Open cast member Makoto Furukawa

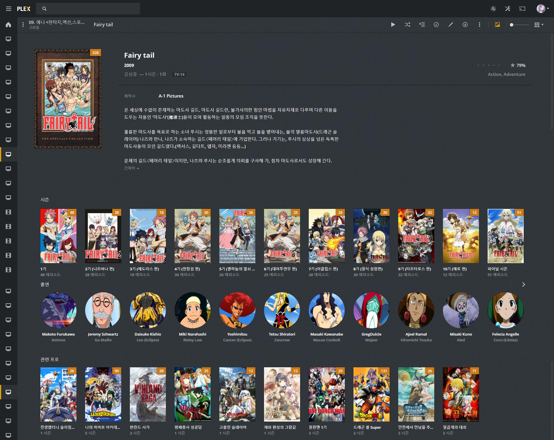pyautogui.click(x=58, y=310)
